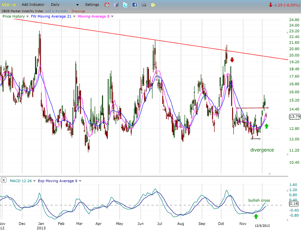This screenshot has width=301, height=230.
Task: Open the yellow sticky notes icon
Action: [x=153, y=5]
